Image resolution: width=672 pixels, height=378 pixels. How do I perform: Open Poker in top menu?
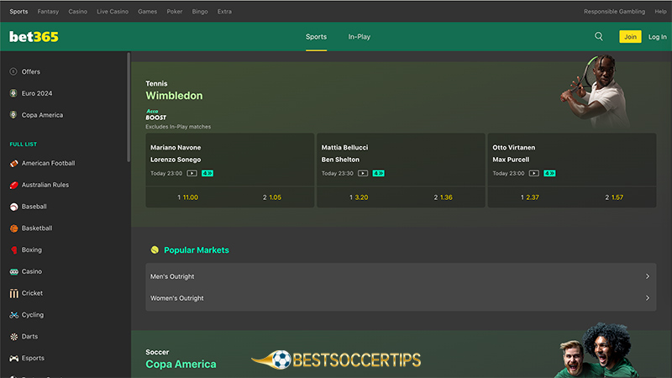[175, 12]
